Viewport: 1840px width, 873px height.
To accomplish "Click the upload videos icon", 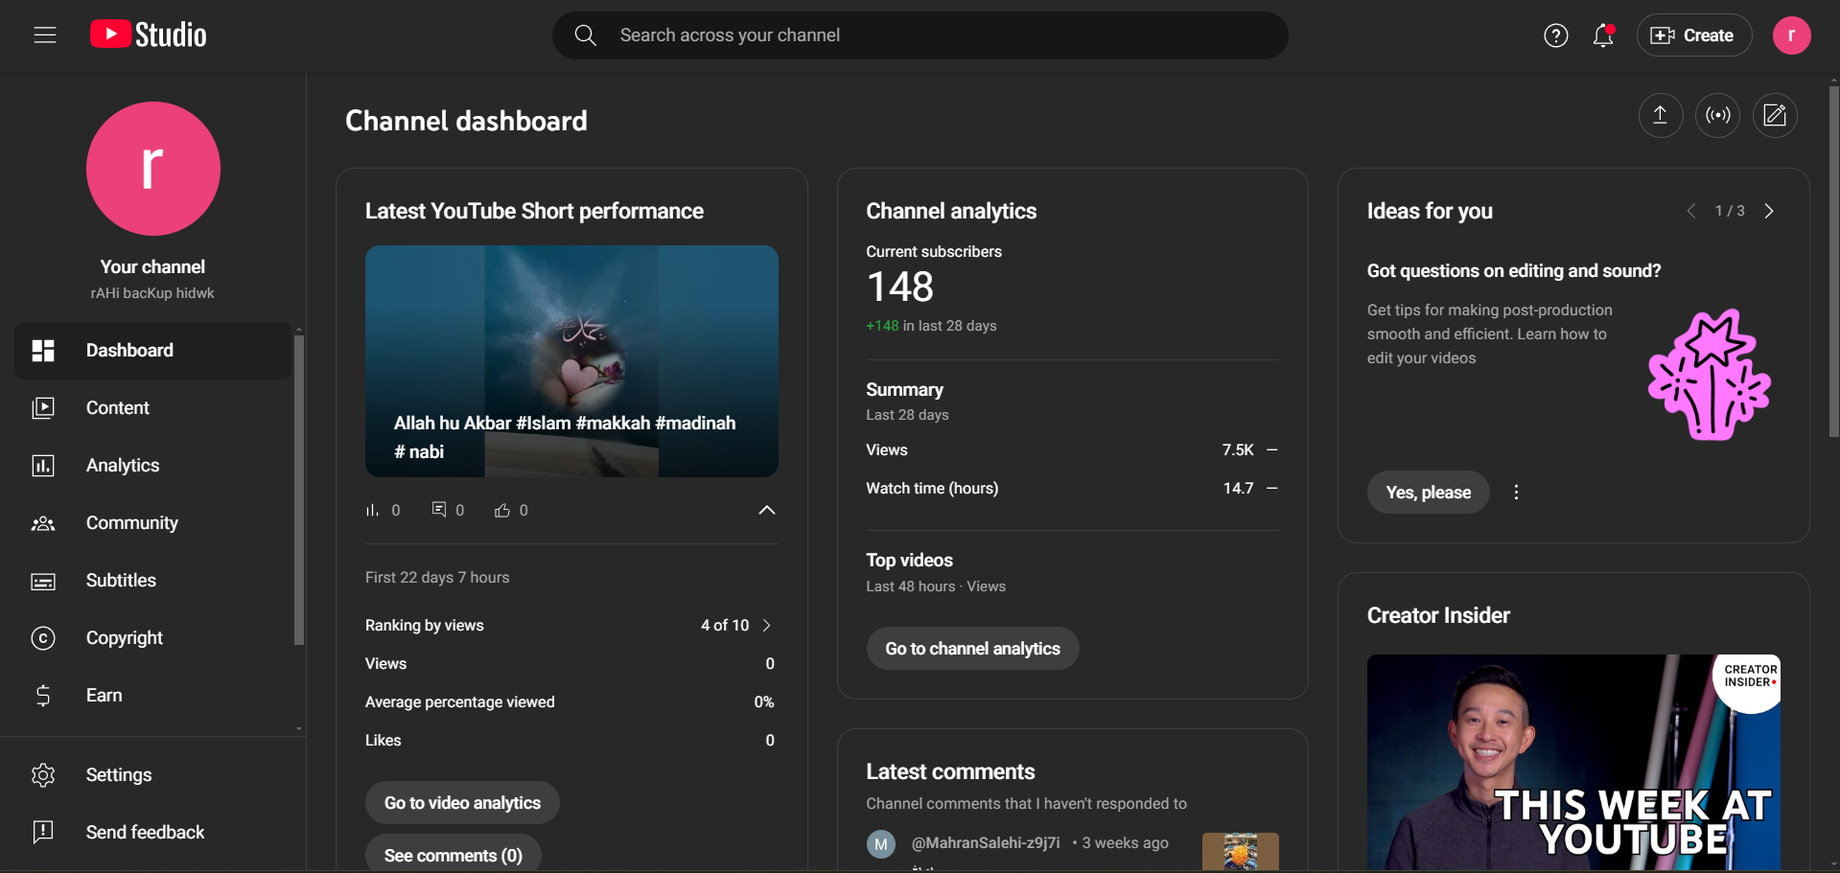I will (x=1660, y=116).
